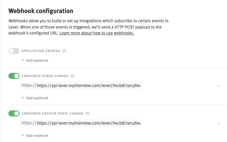Click the Candidate Archive State Change label text
Viewport: 227px width, 142px height.
(x=52, y=113)
